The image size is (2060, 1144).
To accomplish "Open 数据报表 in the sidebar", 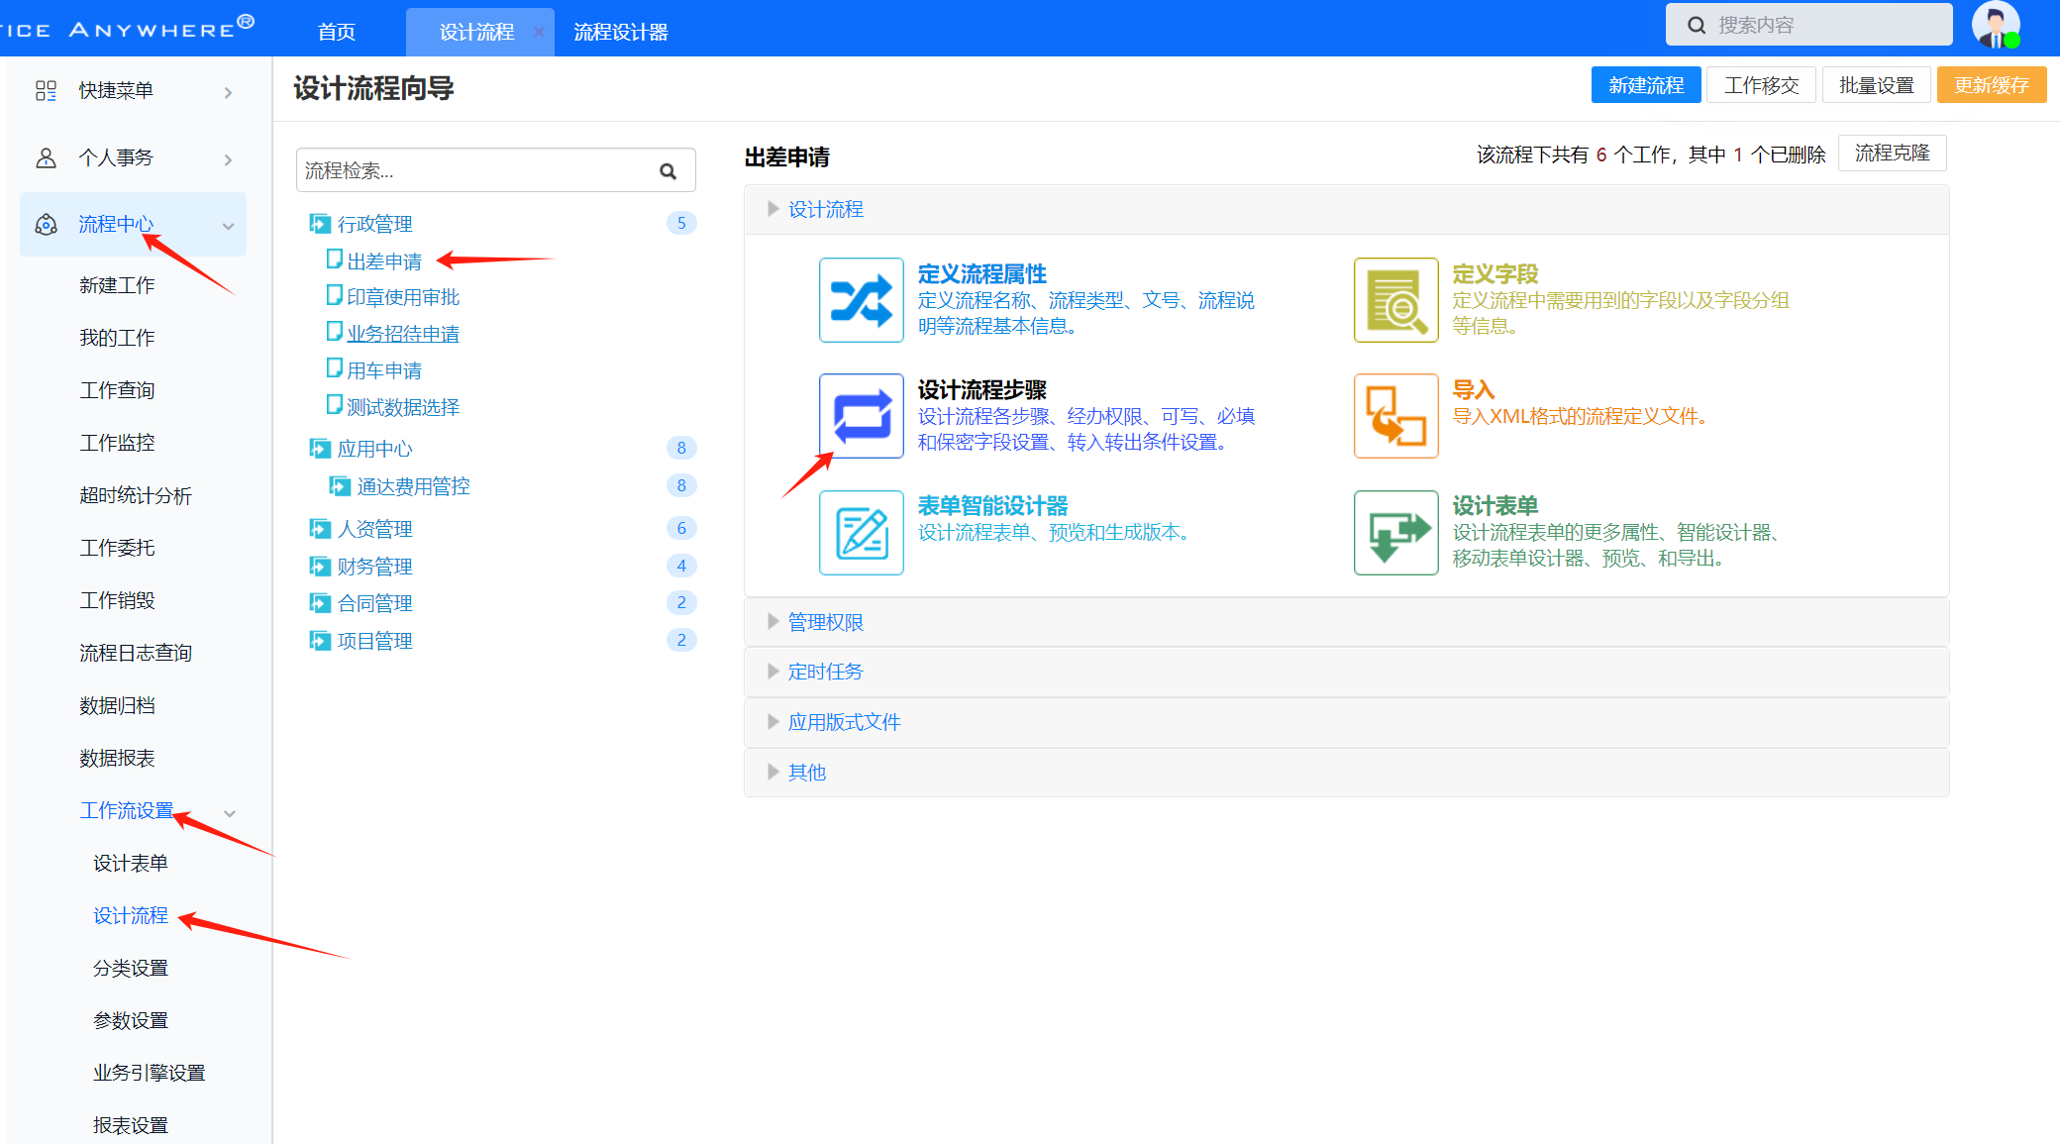I will point(117,758).
